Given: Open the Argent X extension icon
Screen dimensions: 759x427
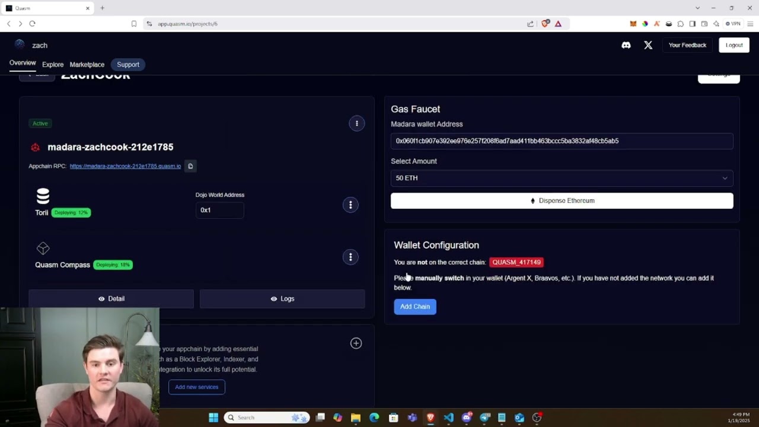Looking at the screenshot, I should 656,24.
